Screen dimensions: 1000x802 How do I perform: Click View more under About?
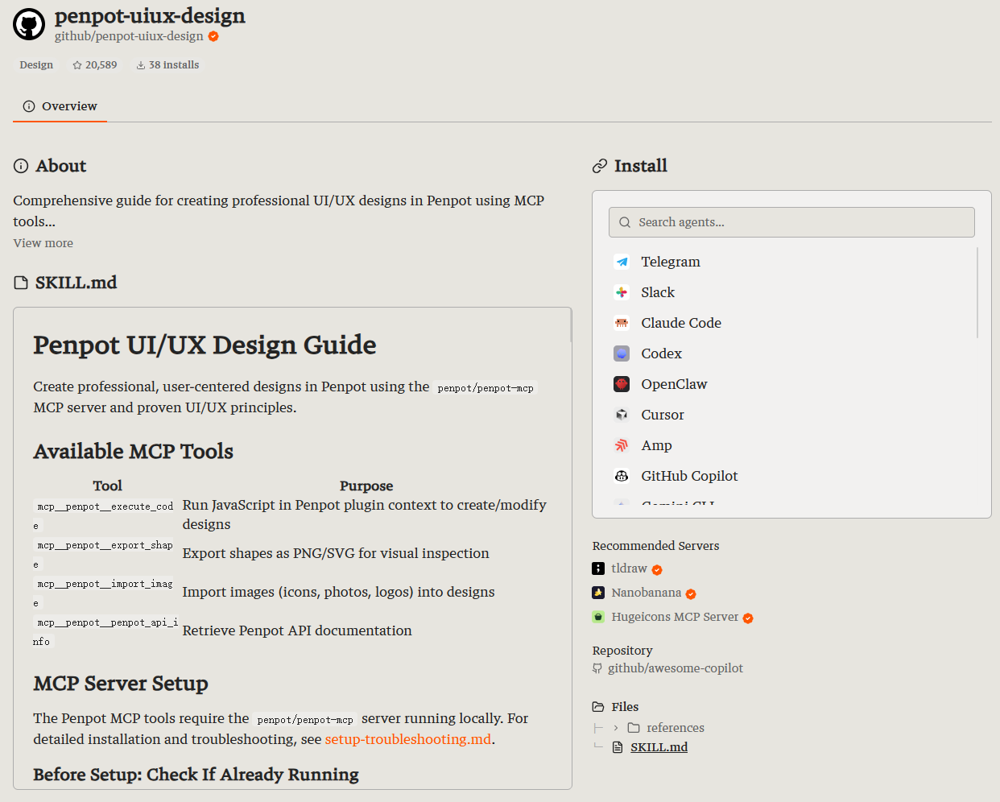pos(43,243)
